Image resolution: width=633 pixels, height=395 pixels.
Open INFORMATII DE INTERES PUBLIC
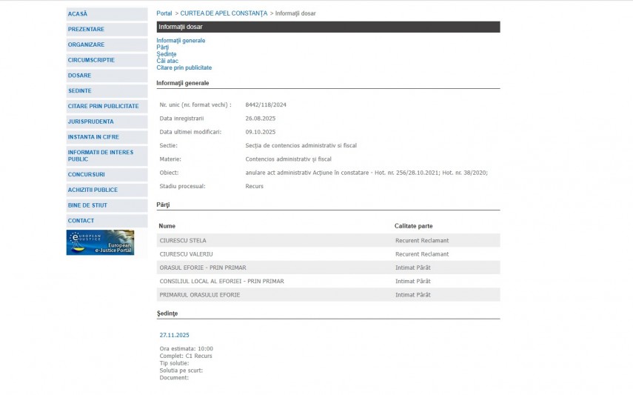click(100, 156)
